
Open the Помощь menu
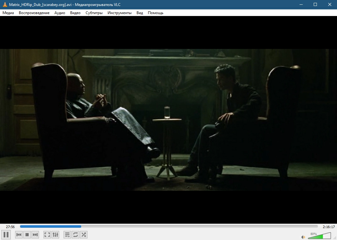156,13
